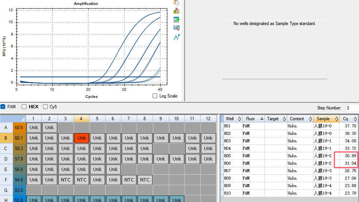Select all wells via plate corner cell

click(13, 119)
